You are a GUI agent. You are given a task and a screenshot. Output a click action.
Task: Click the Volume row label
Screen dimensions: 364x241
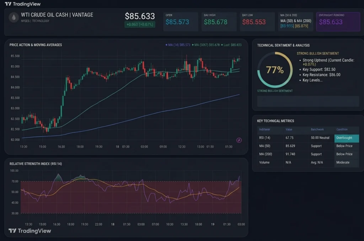pyautogui.click(x=264, y=163)
